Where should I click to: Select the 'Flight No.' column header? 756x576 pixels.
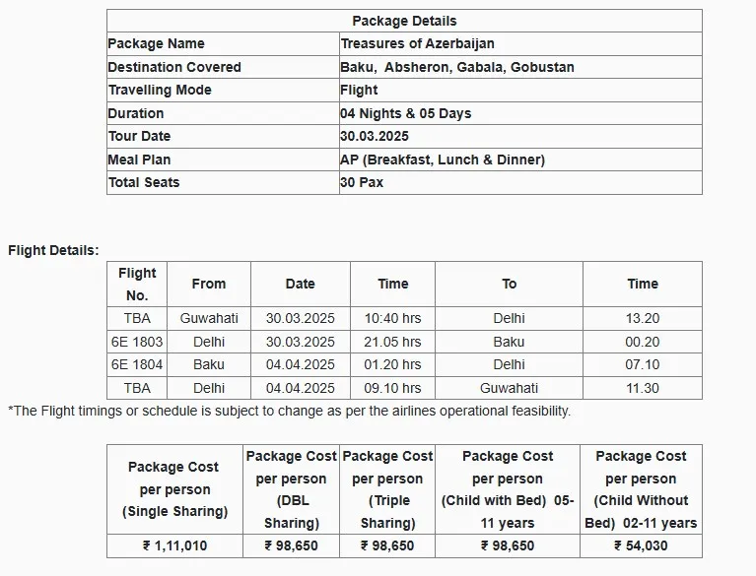[x=137, y=285]
